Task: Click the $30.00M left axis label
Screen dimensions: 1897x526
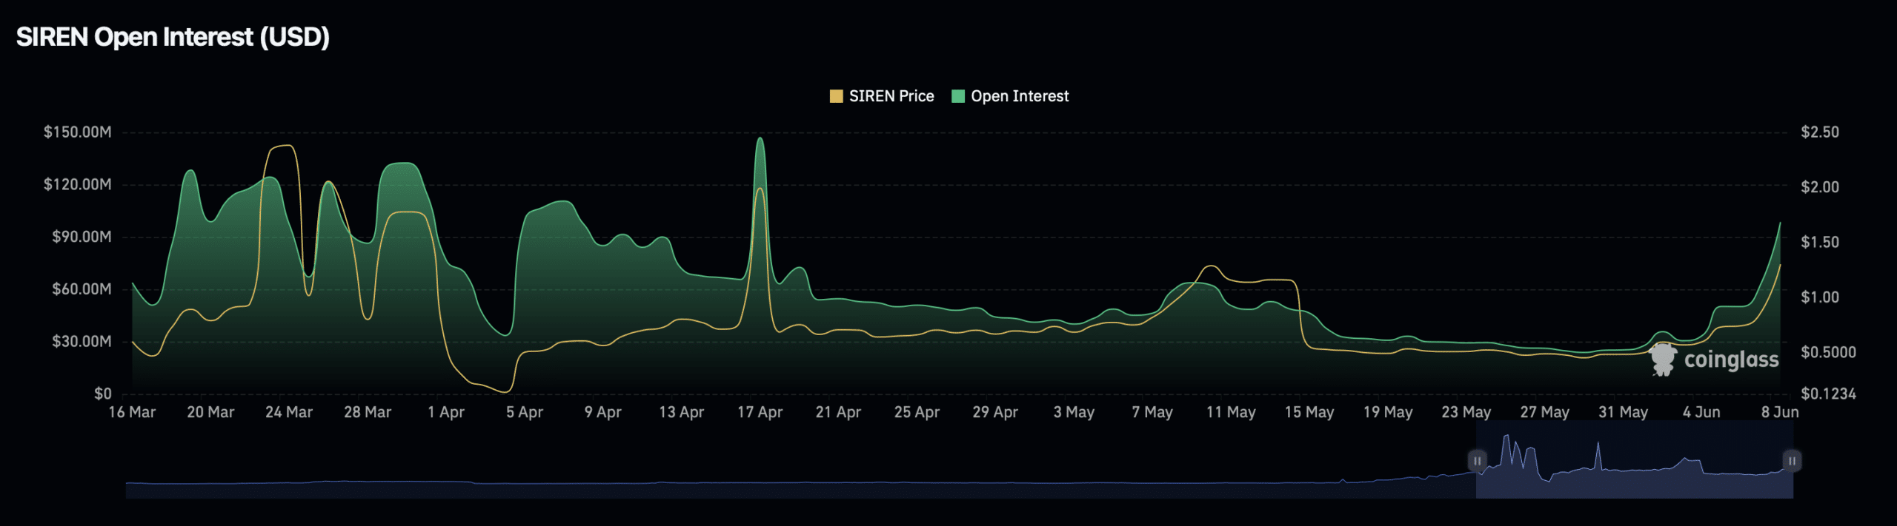Action: pos(82,342)
